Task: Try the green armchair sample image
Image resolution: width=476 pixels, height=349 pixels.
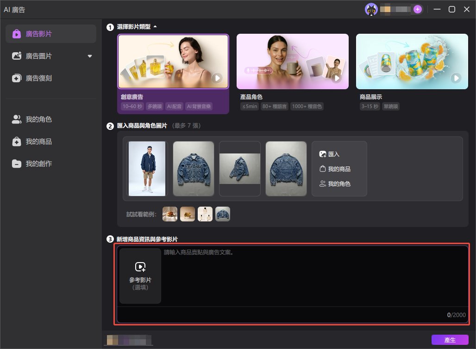Action: [188, 214]
